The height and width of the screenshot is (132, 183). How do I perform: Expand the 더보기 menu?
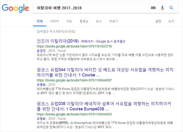point(114,21)
